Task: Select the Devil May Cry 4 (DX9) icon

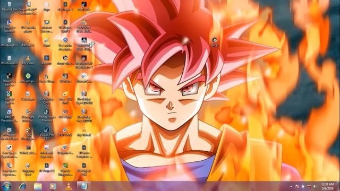Action: coord(84,116)
